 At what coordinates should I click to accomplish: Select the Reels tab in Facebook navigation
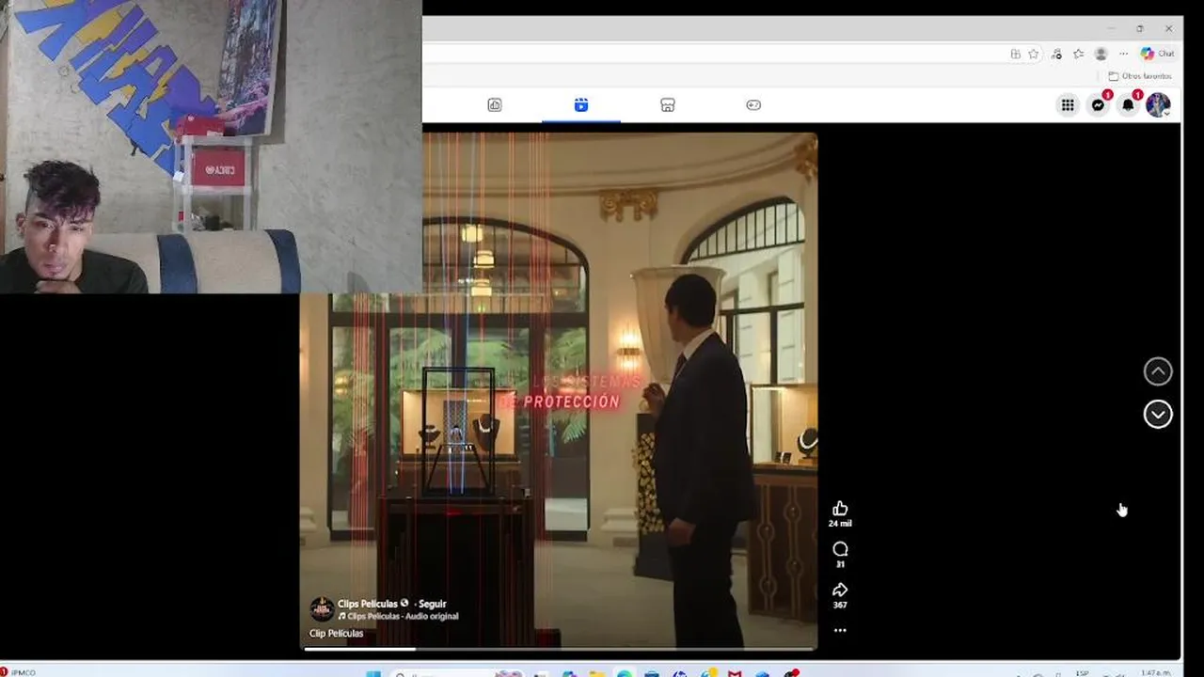point(581,105)
